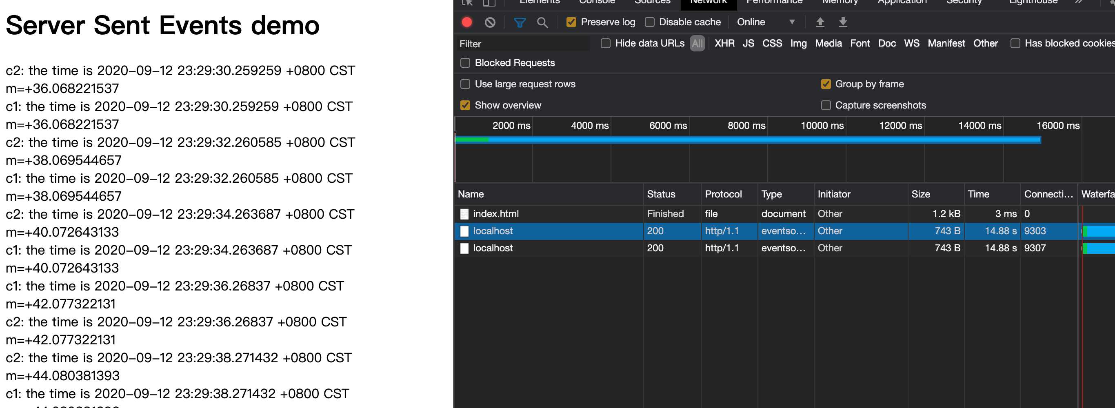Click the blue overview timeline bar
1115x408 pixels.
762,140
